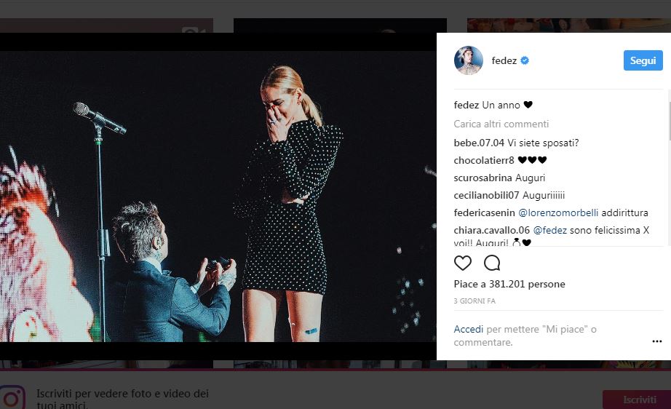Open the fedez username in post header
671x409 pixels.
point(504,61)
